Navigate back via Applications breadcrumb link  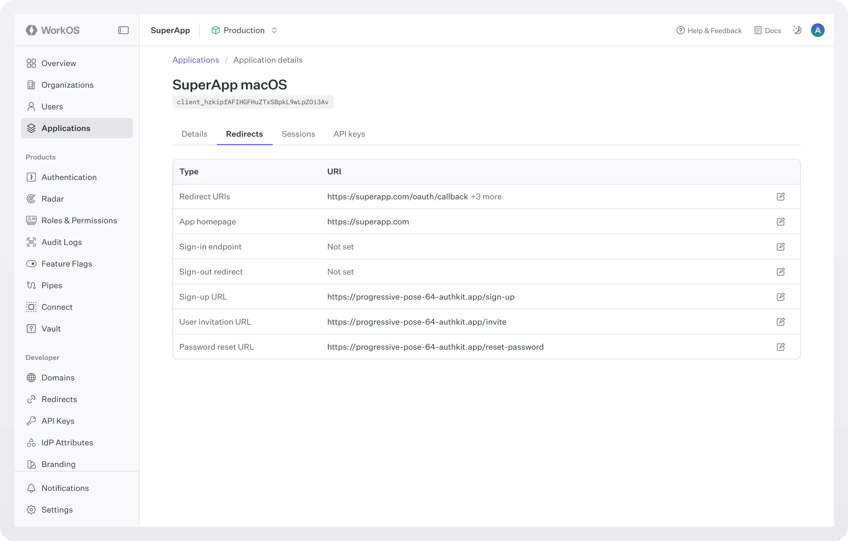pyautogui.click(x=196, y=60)
